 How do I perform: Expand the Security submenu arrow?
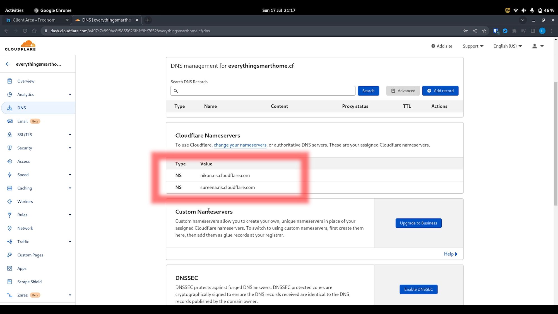[x=70, y=148]
